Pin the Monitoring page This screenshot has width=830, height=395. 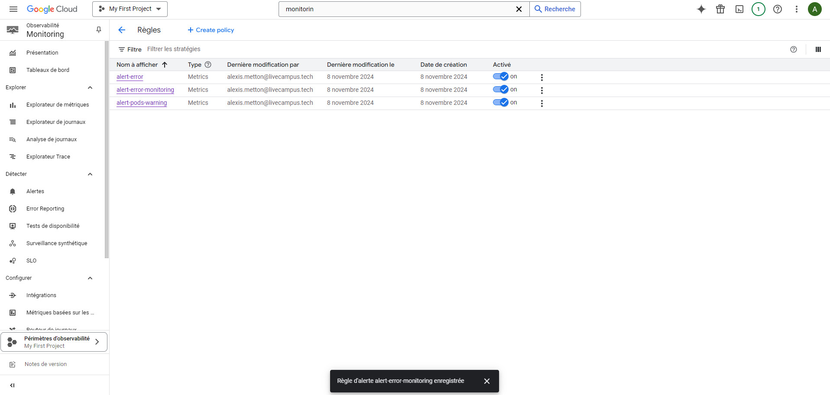98,29
